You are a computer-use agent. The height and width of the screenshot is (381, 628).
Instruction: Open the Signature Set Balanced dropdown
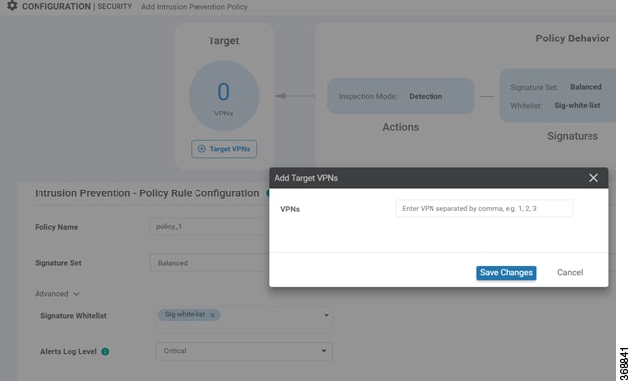coord(209,263)
